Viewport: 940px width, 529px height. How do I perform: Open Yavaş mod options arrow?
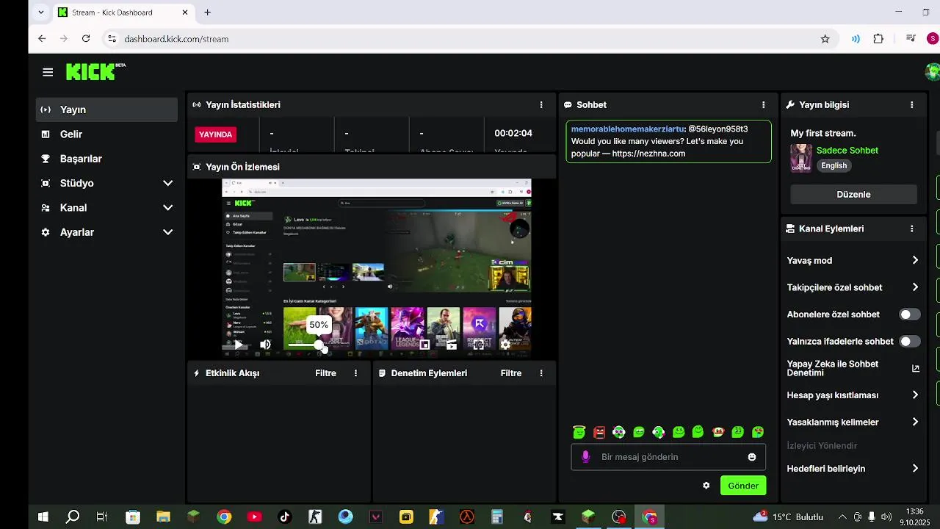(x=915, y=260)
